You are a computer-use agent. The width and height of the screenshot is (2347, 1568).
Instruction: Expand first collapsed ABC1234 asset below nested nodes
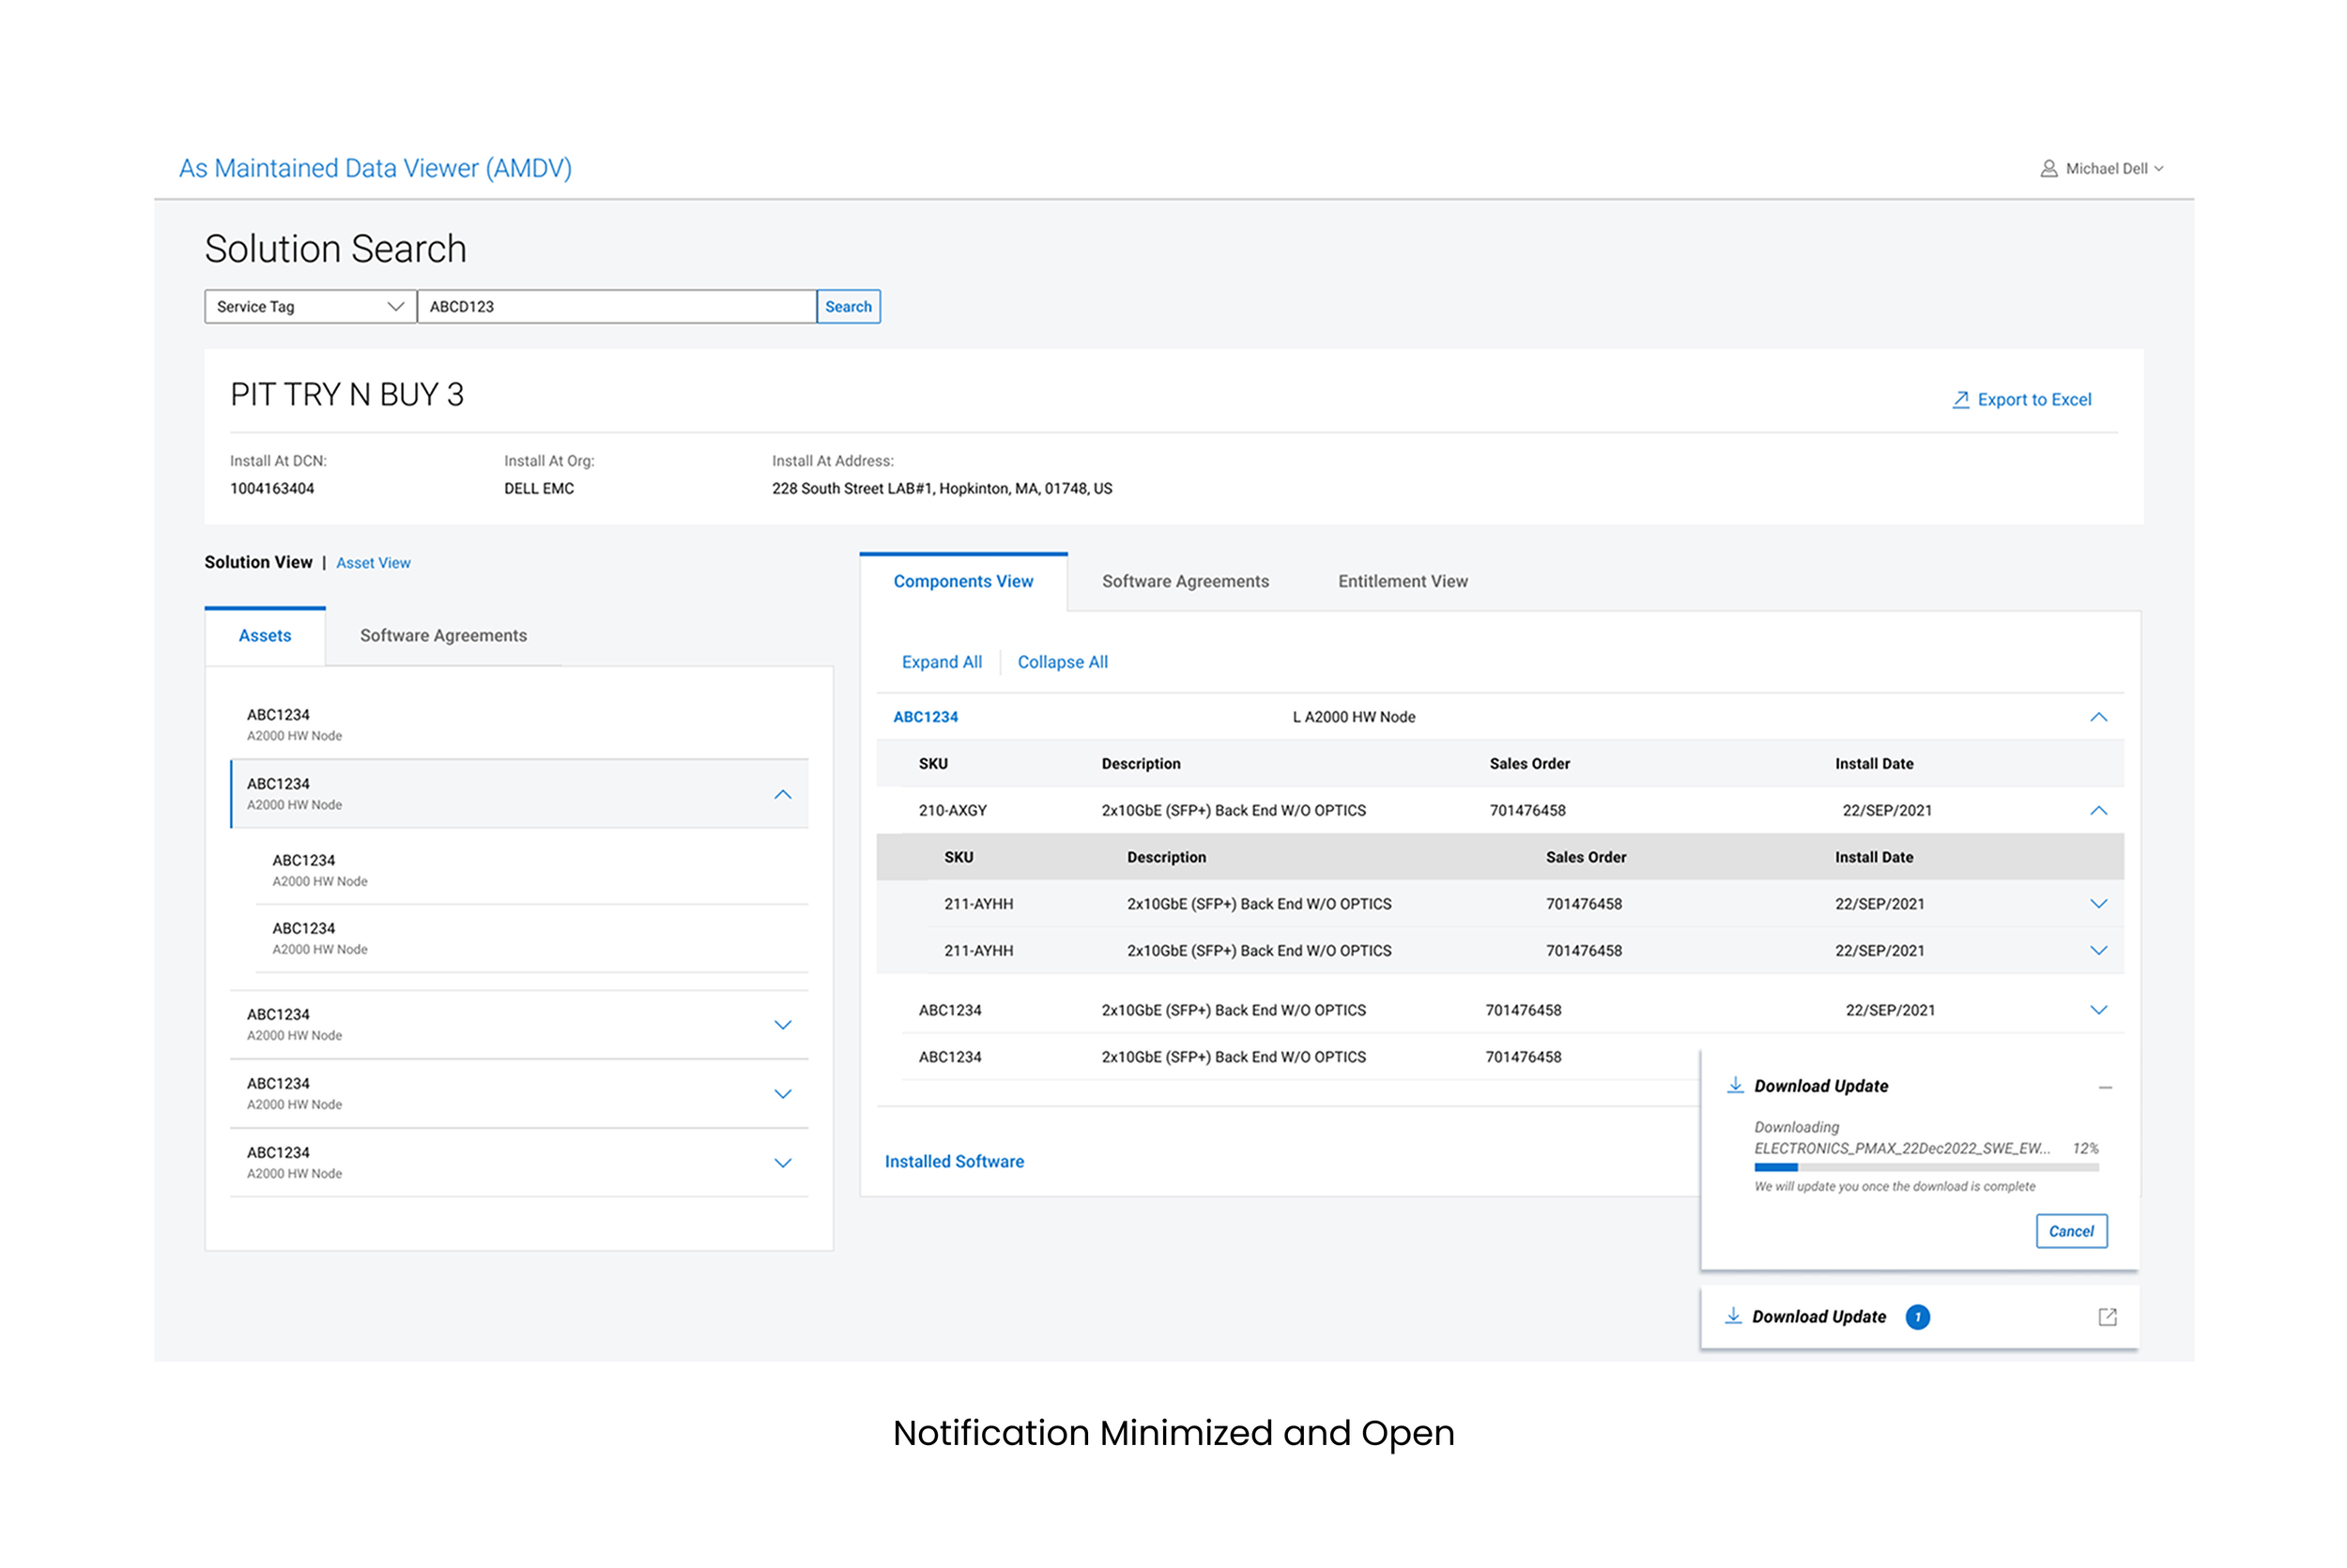[782, 1025]
